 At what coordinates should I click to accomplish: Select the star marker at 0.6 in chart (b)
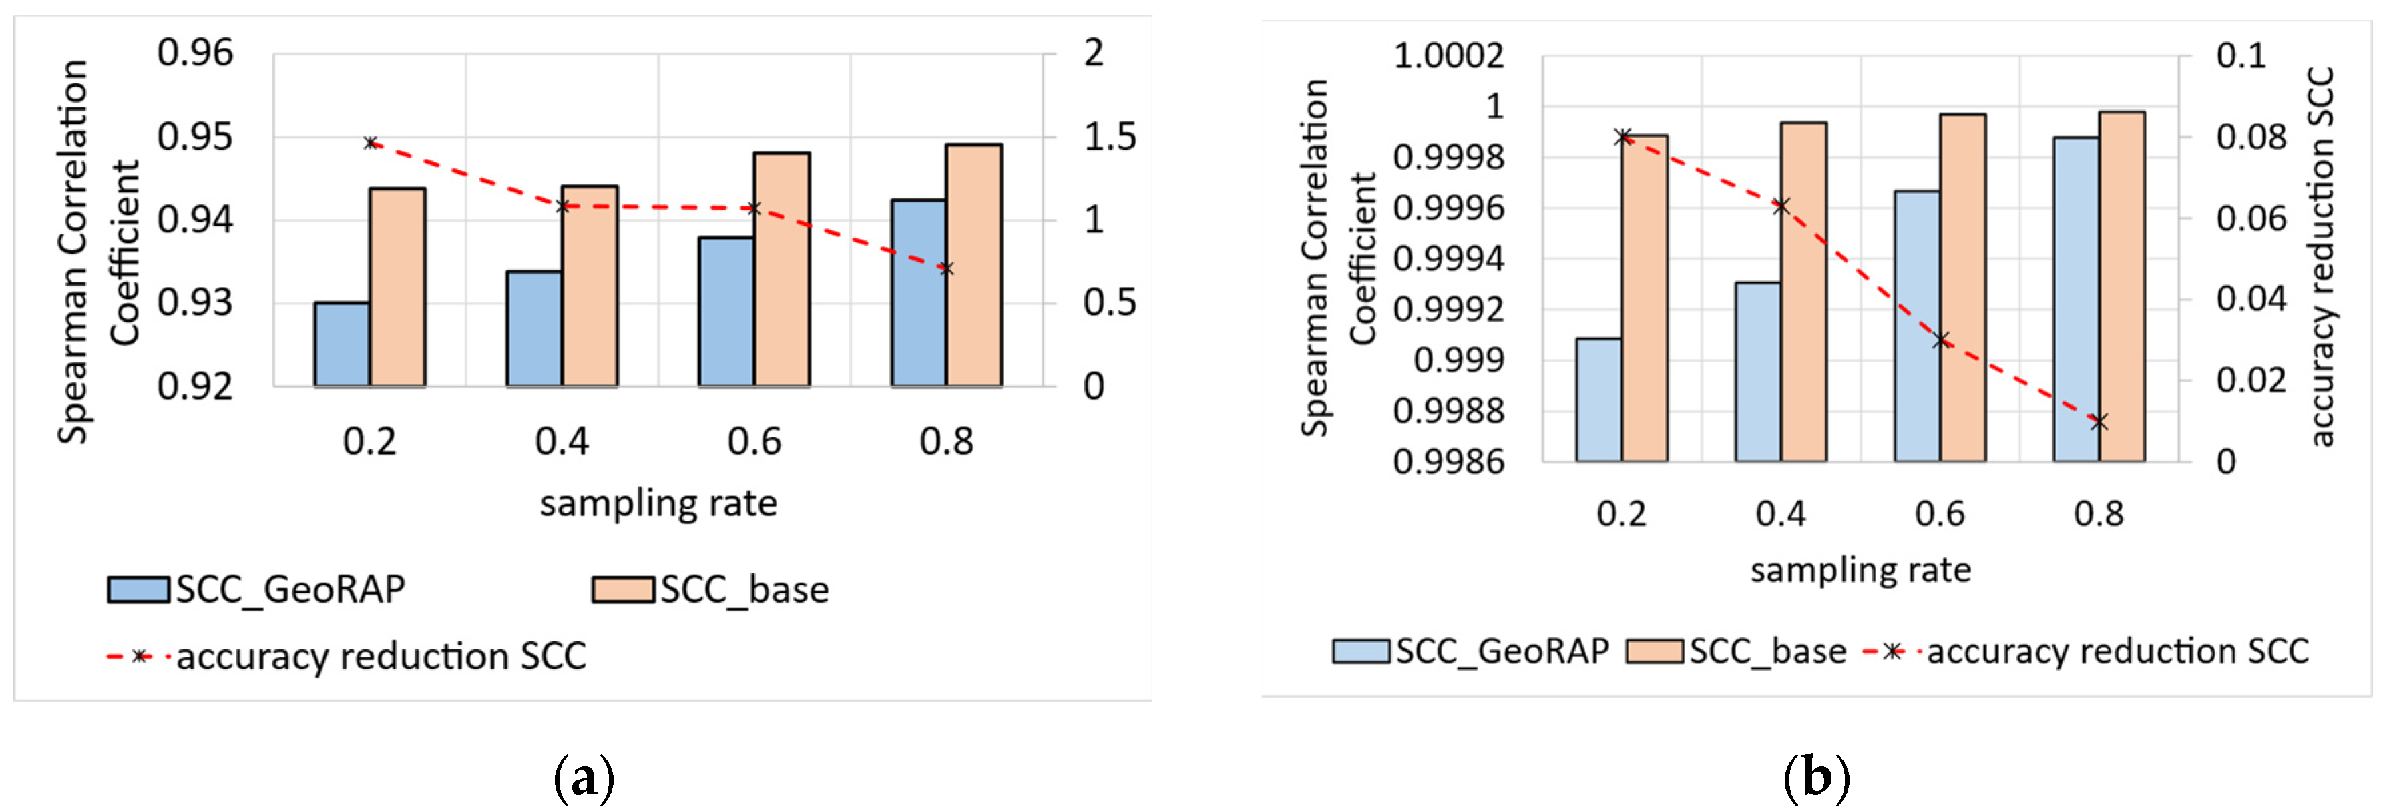(x=1940, y=340)
